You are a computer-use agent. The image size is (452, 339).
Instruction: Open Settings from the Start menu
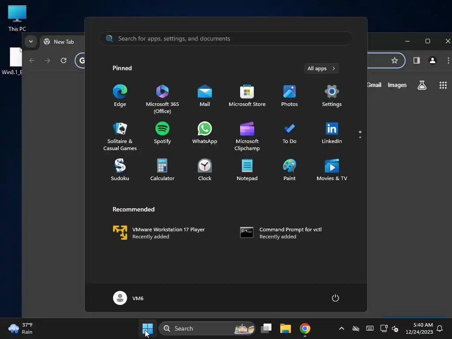(332, 96)
